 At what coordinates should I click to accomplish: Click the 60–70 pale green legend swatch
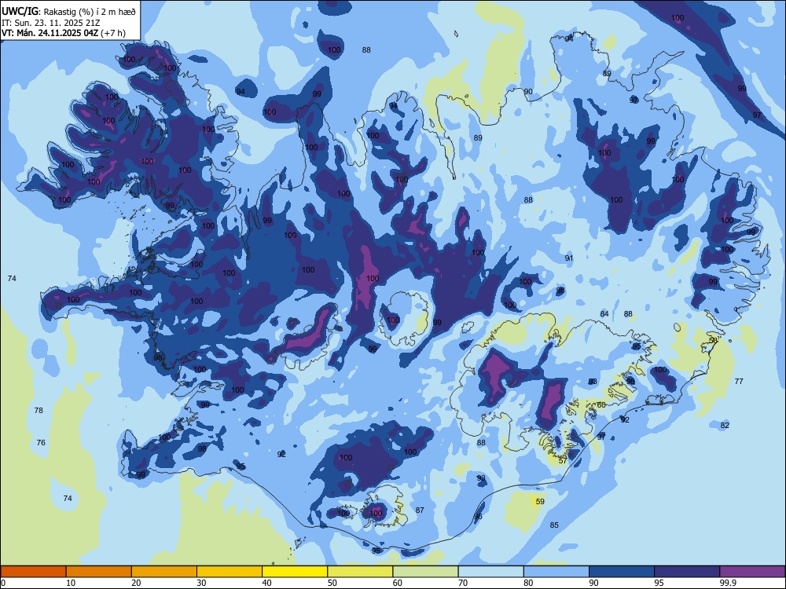425,572
